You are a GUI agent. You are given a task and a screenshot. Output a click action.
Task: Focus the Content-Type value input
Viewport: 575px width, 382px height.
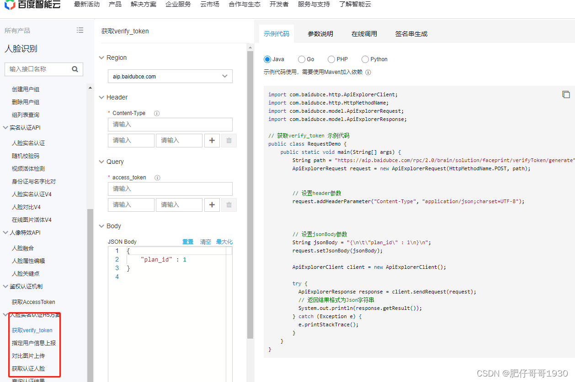pos(170,125)
